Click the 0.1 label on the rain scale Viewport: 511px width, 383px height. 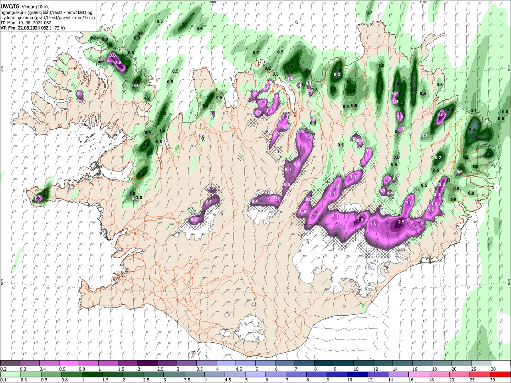[3, 380]
